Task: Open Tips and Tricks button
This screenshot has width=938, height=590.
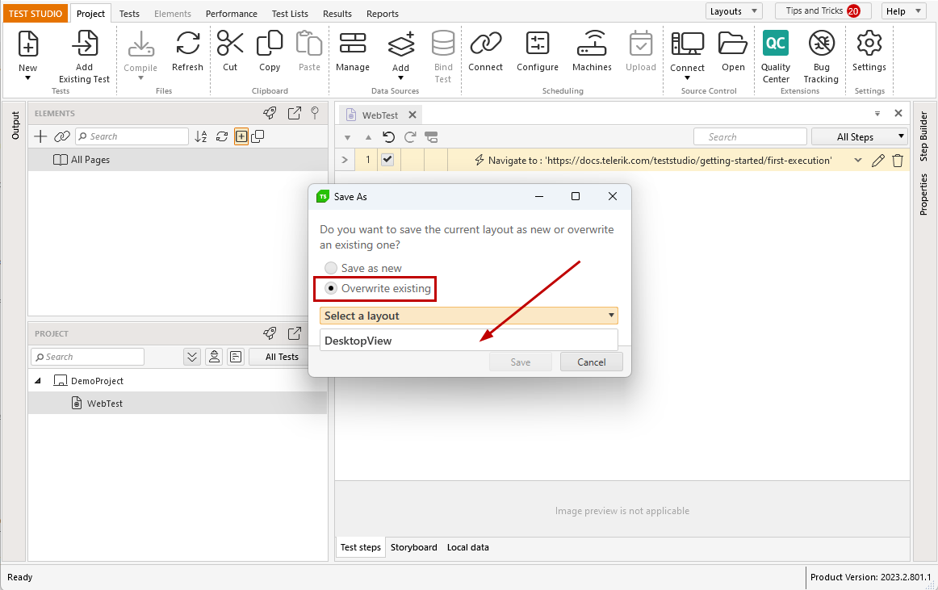Action: point(823,10)
